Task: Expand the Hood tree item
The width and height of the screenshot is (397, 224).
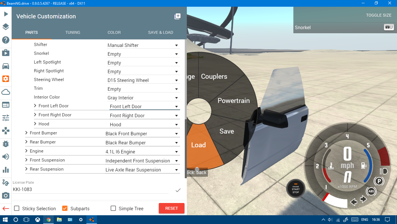Action: 35,124
